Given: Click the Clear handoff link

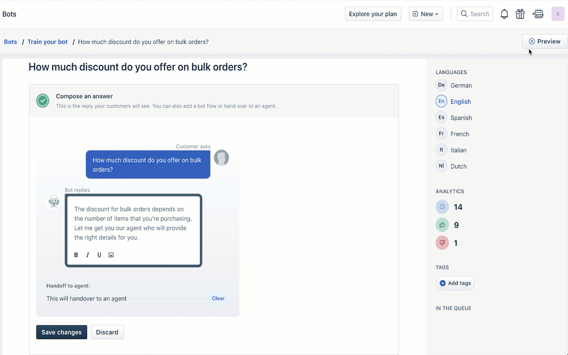Looking at the screenshot, I should [218, 298].
